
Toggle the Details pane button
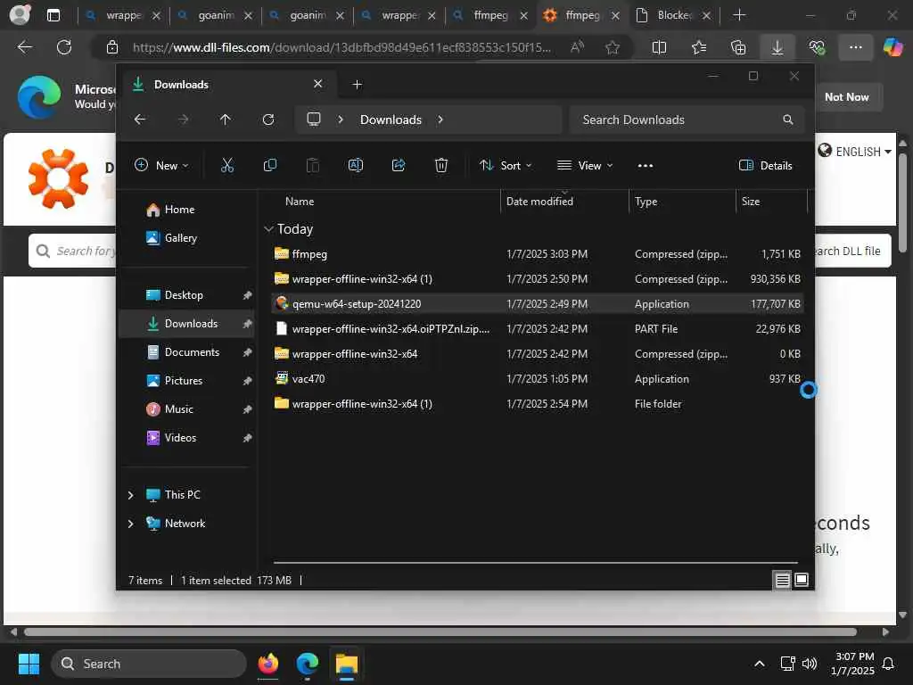[765, 166]
